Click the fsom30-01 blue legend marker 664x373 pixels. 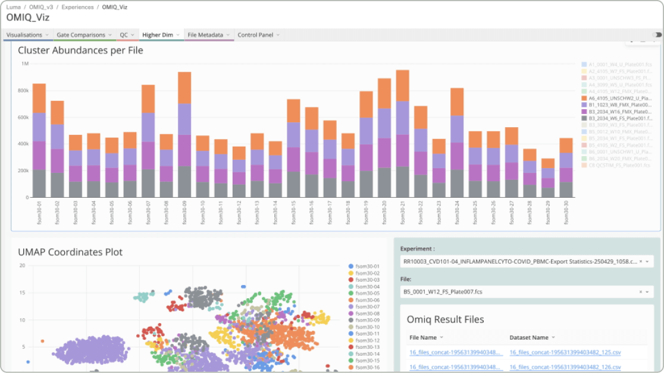pos(351,267)
